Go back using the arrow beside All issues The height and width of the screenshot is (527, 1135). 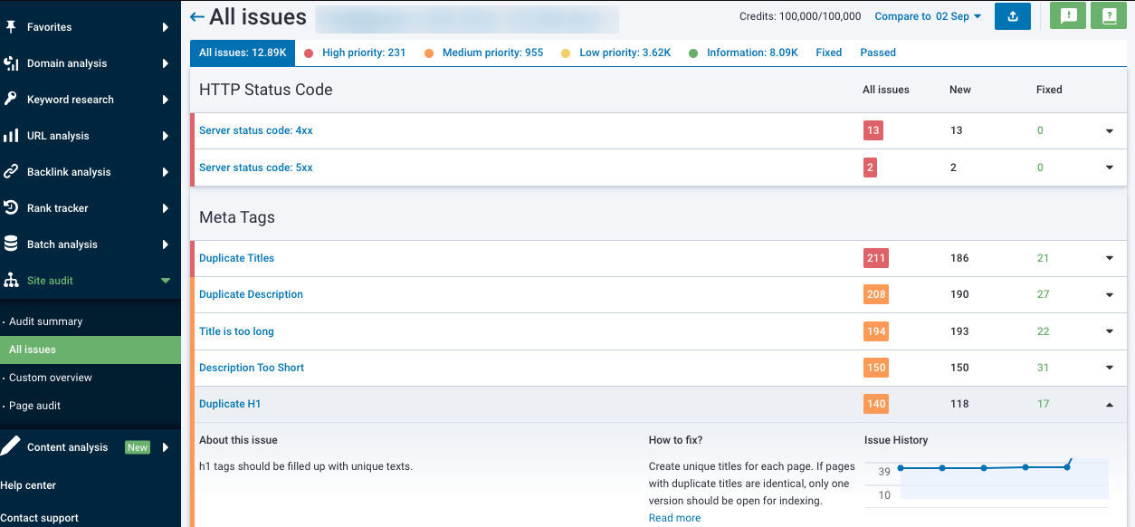(x=196, y=17)
